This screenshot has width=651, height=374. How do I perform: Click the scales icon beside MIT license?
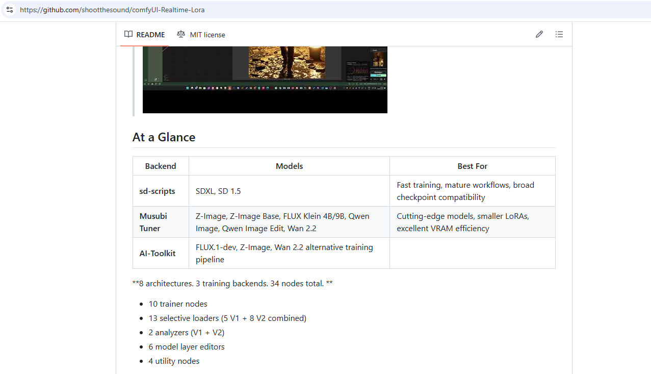pos(181,34)
